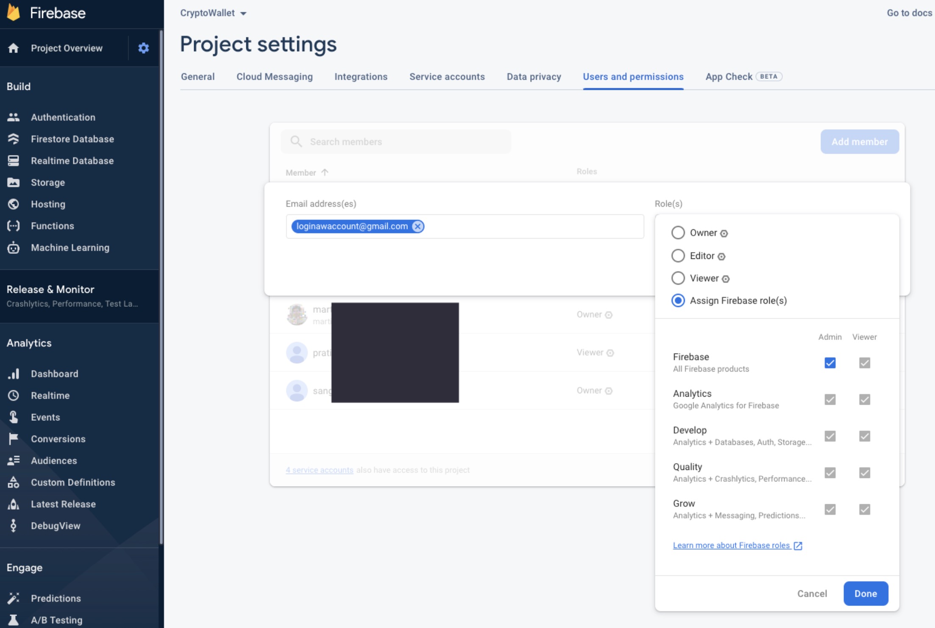Sort by Member column arrow
Viewport: 935px width, 628px height.
pos(325,172)
